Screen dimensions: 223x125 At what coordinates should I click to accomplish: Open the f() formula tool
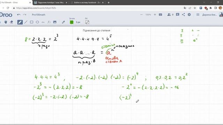pyautogui.click(x=49, y=22)
